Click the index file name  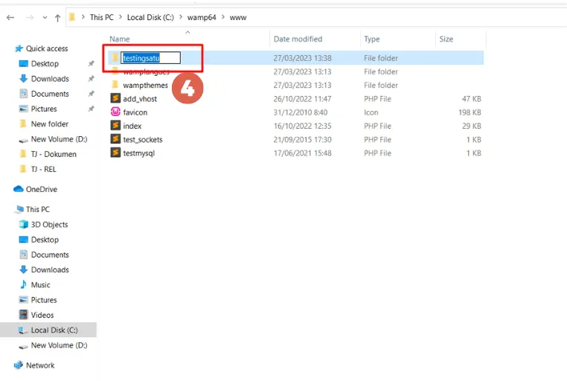pyautogui.click(x=132, y=127)
